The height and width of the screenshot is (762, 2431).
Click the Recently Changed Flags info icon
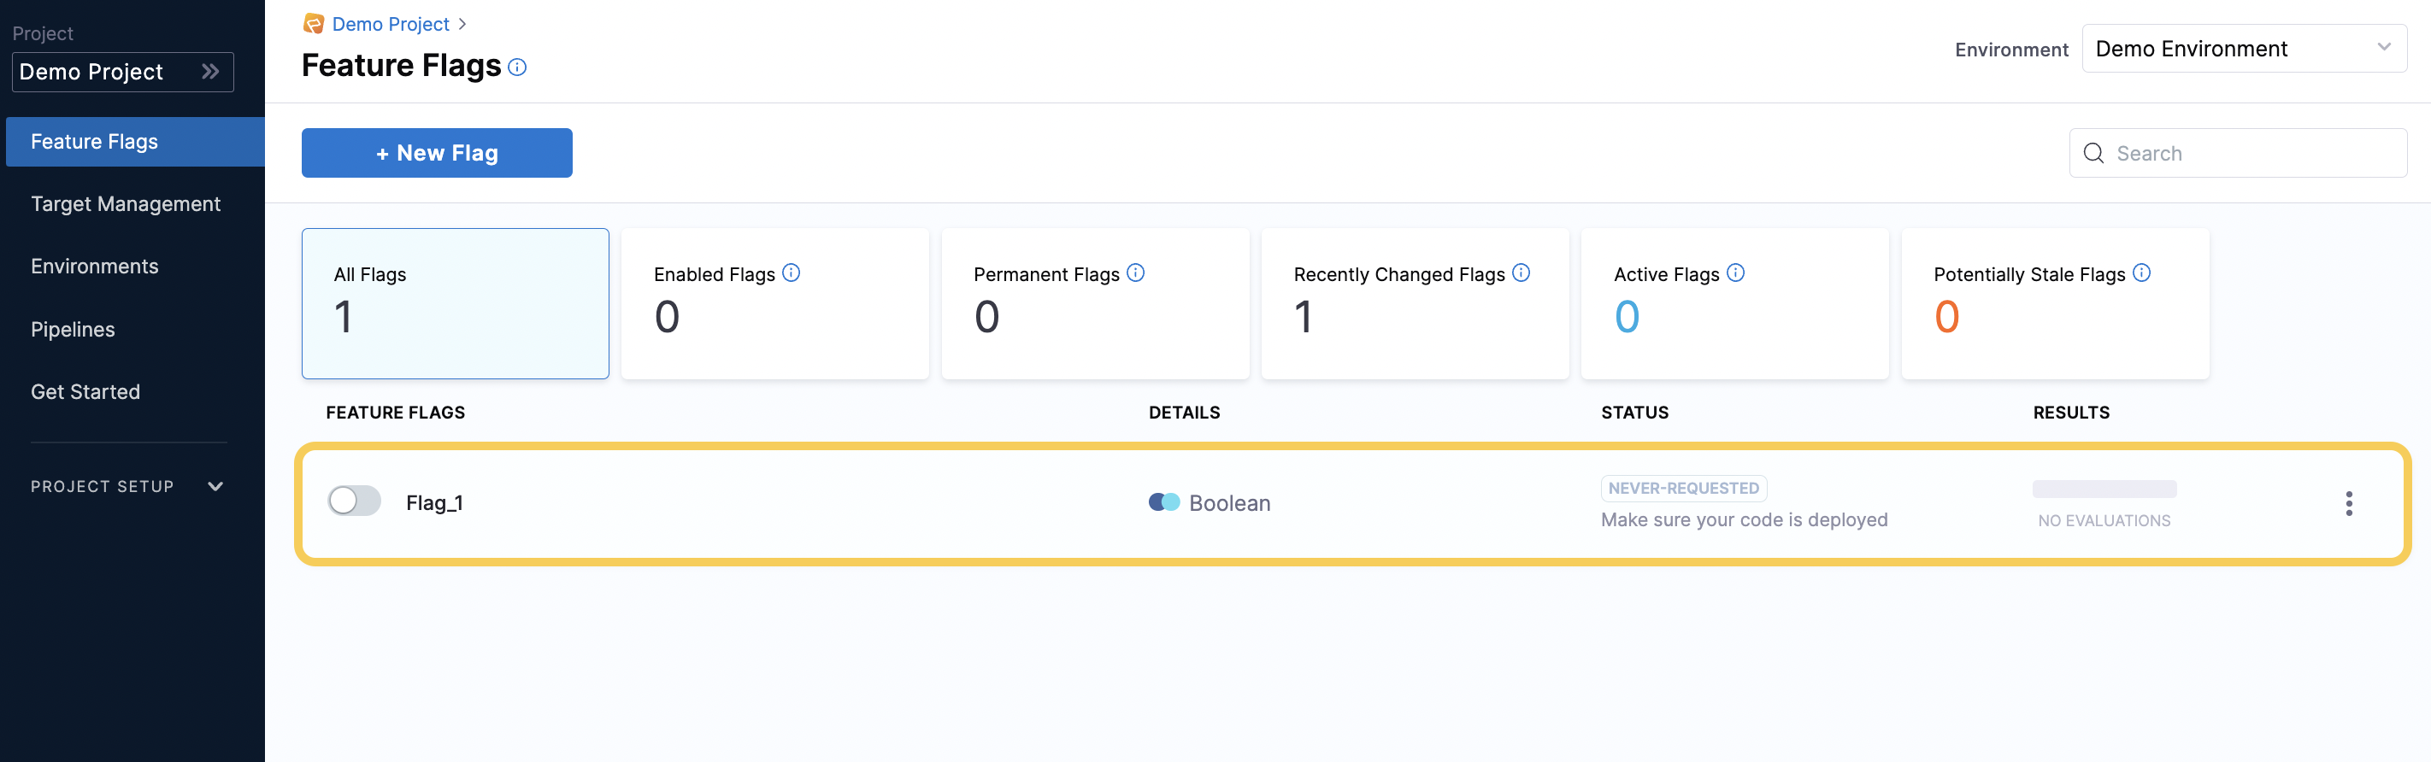[1521, 273]
